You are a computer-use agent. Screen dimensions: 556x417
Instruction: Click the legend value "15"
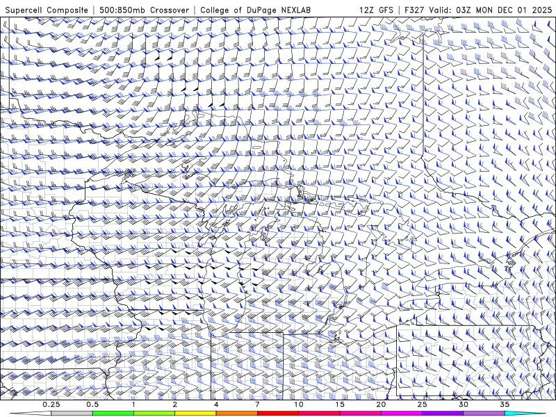pos(340,404)
